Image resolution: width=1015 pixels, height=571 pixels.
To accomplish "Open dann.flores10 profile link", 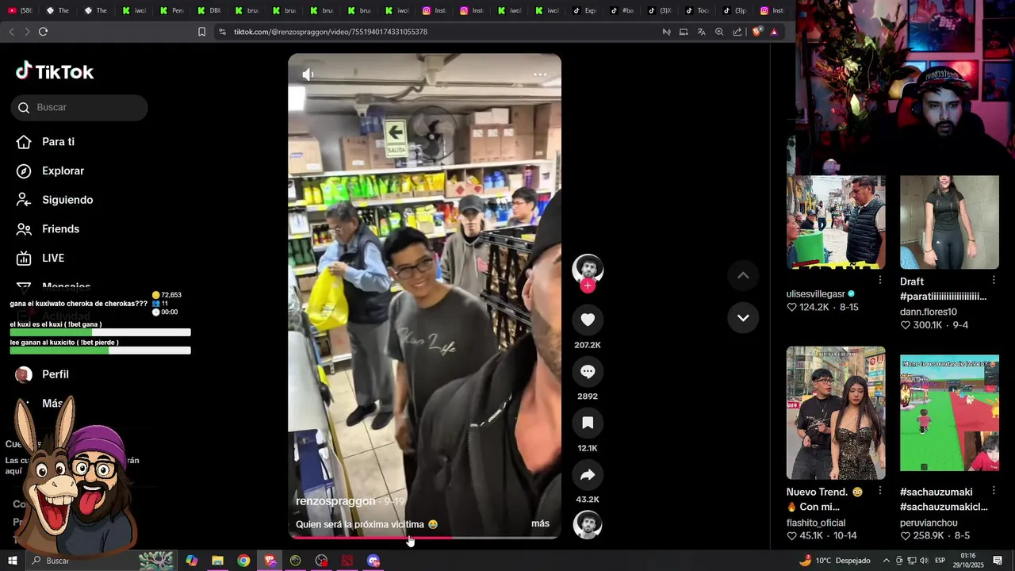I will point(928,312).
